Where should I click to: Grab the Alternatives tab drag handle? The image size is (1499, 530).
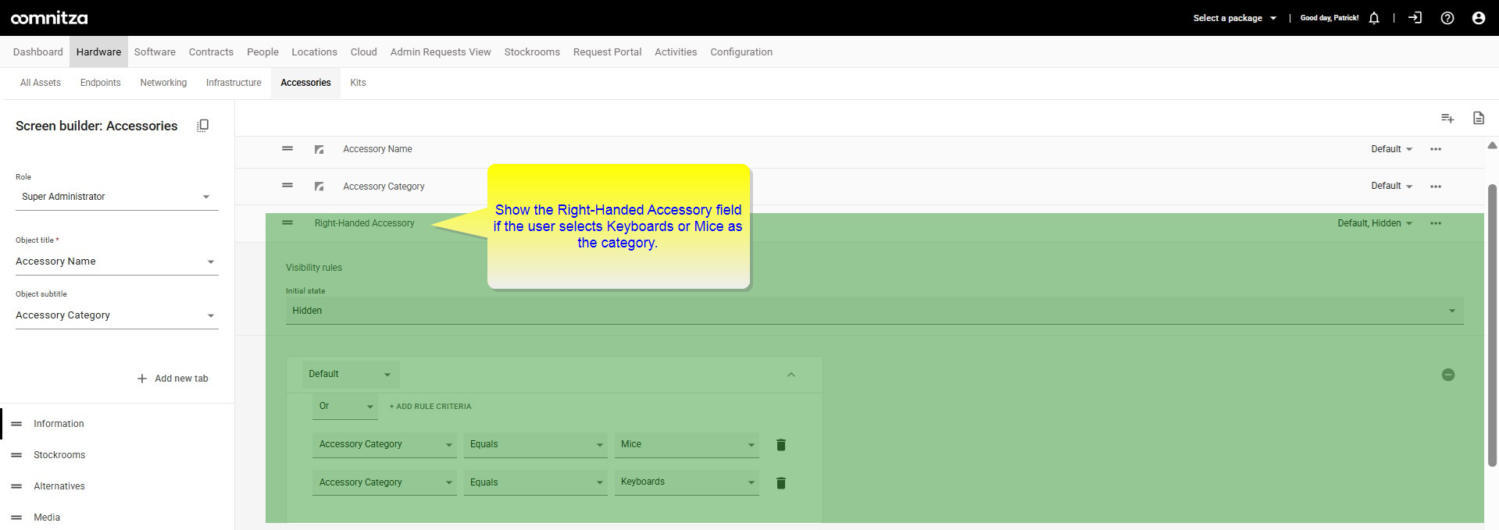coord(16,486)
